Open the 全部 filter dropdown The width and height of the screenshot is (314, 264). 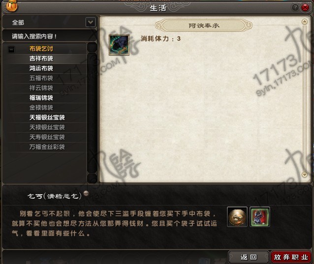click(x=91, y=22)
